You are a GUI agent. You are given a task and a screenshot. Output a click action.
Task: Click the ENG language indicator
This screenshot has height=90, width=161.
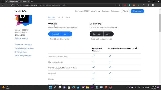click(x=139, y=87)
